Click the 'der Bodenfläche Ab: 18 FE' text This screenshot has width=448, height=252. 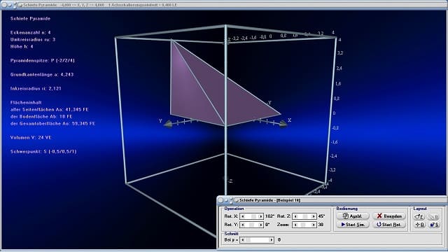click(x=41, y=117)
